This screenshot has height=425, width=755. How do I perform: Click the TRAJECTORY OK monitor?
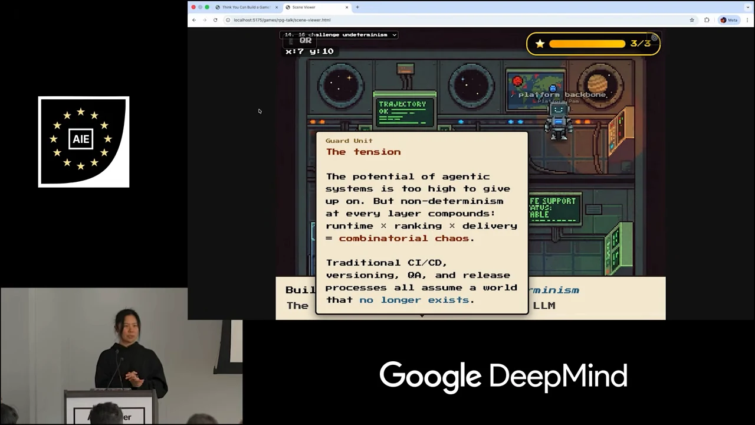click(405, 110)
